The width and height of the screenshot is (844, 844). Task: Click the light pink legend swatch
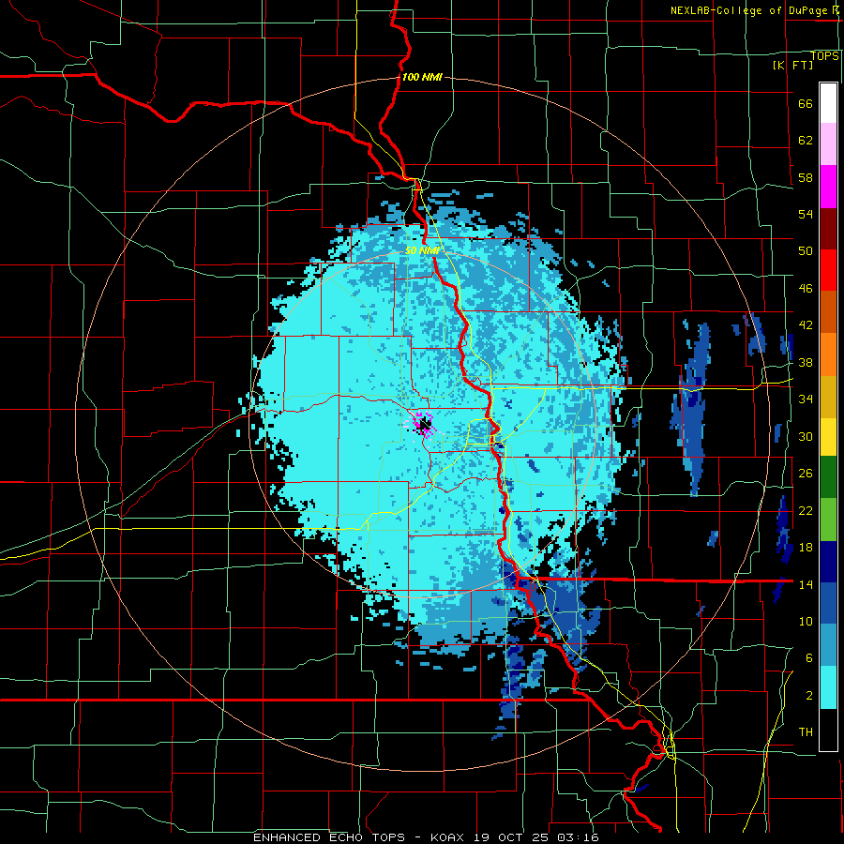click(828, 144)
